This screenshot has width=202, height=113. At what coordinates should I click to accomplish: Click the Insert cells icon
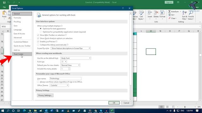tap(150, 13)
